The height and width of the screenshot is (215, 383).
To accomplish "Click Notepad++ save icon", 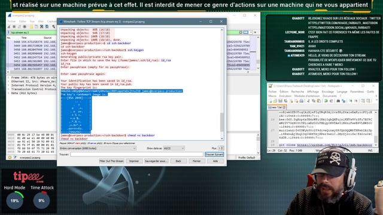I will coord(281,101).
